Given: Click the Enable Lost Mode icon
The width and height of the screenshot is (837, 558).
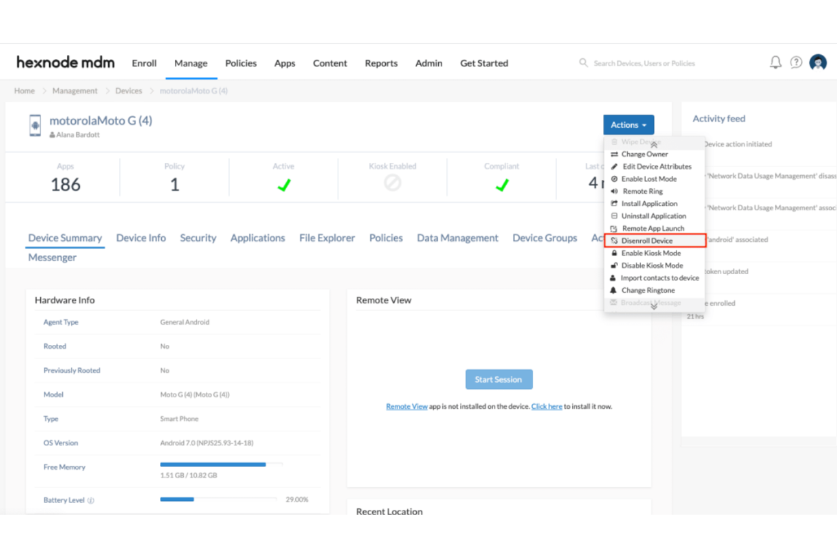Looking at the screenshot, I should tap(615, 179).
